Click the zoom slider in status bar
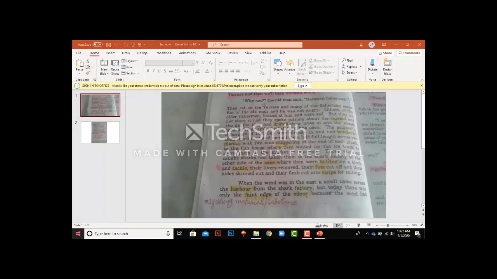 point(392,226)
